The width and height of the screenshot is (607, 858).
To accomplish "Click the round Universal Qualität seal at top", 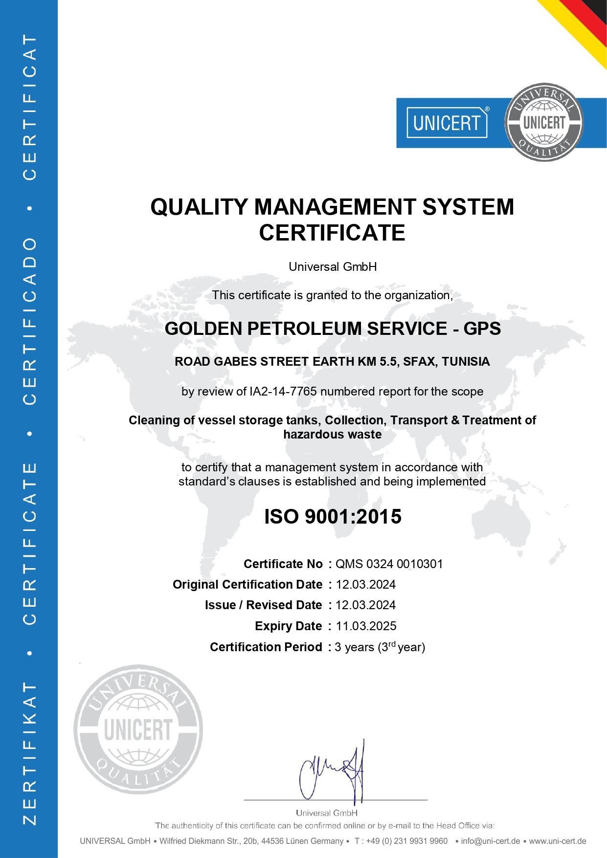I will [544, 122].
